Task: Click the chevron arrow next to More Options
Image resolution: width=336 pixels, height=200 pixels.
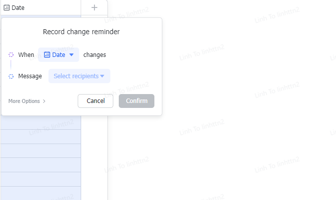Action: (x=44, y=101)
